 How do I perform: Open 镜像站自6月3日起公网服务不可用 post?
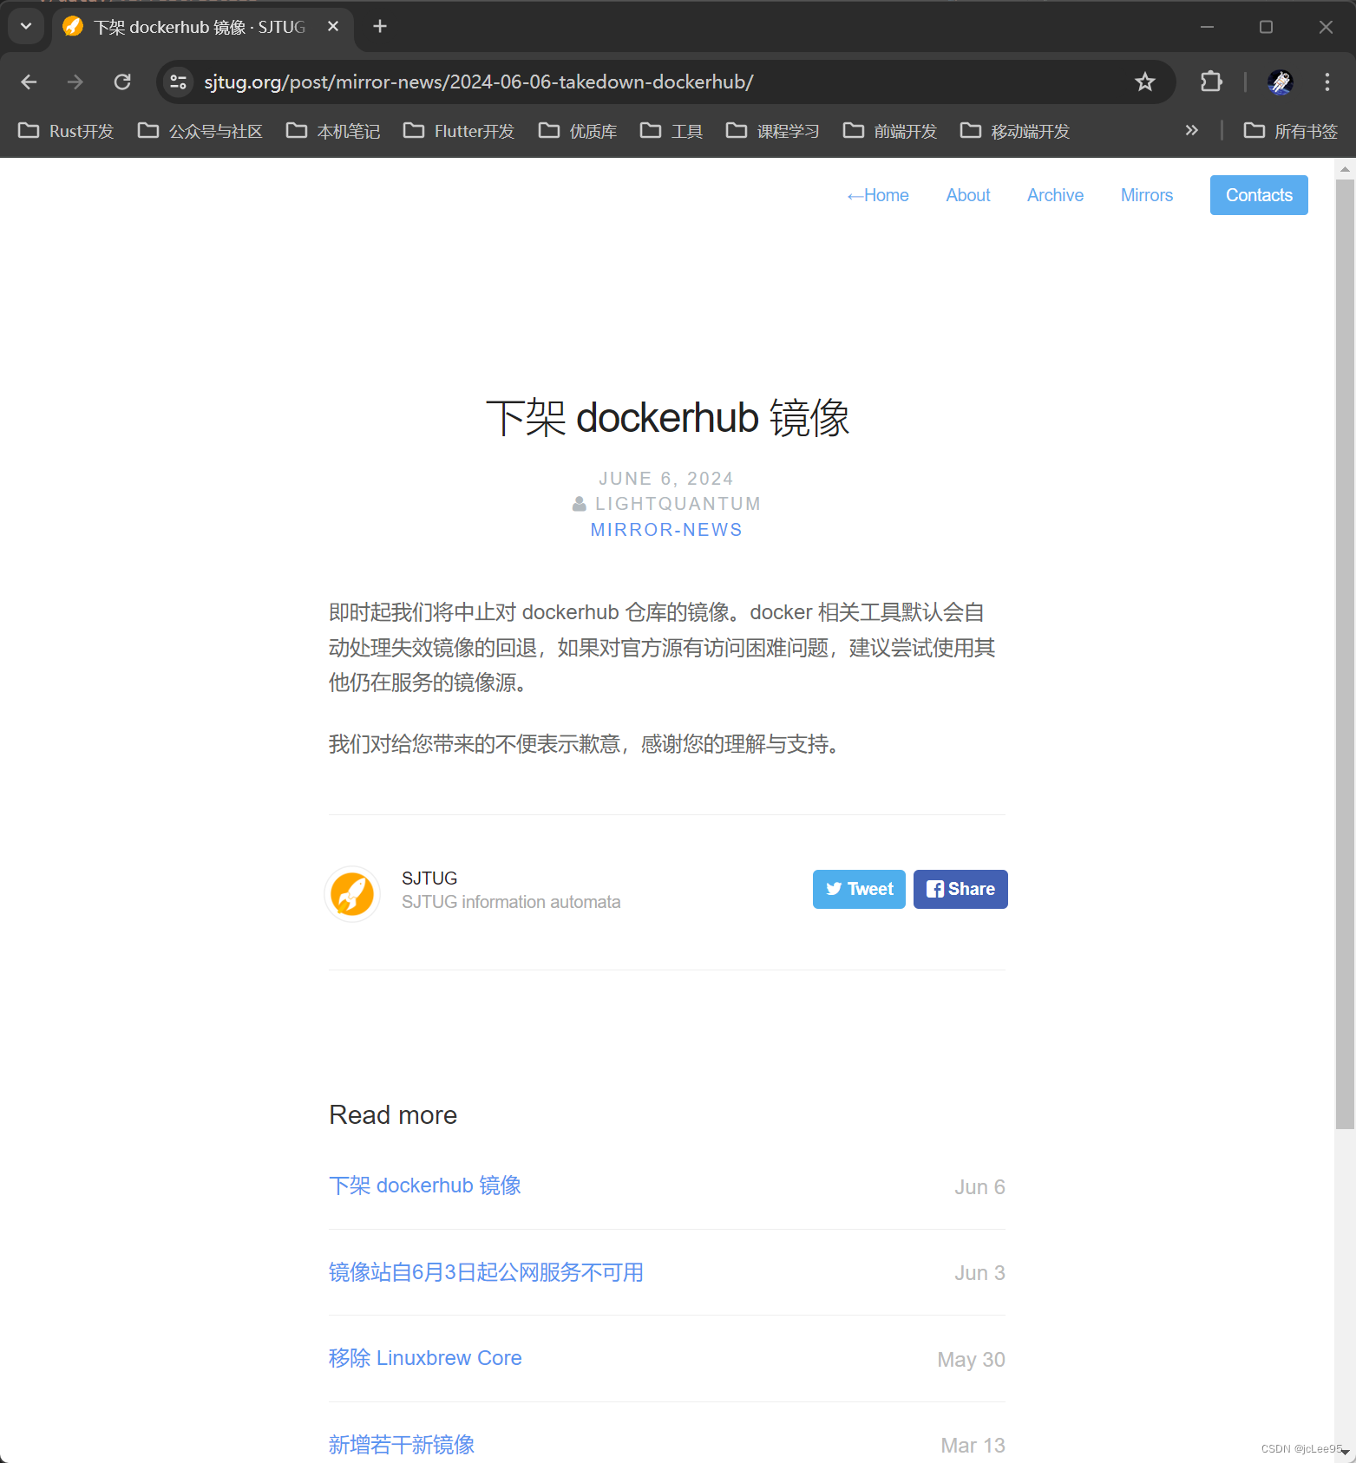(486, 1272)
